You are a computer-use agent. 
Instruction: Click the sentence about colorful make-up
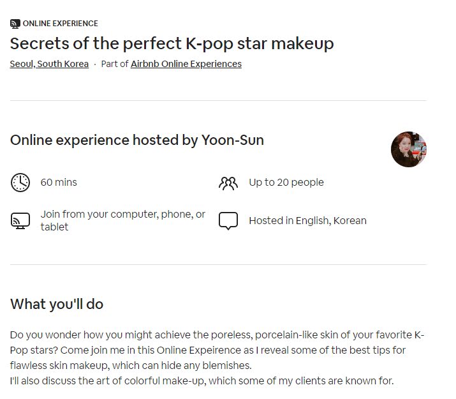[x=202, y=380]
